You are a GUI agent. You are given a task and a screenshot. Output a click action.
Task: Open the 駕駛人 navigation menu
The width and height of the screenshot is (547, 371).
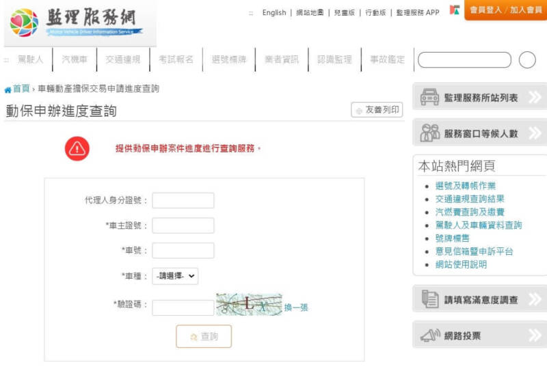30,60
